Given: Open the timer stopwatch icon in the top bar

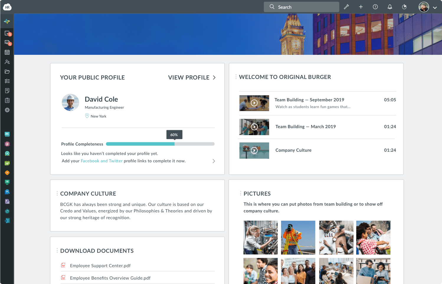Looking at the screenshot, I should pyautogui.click(x=404, y=6).
